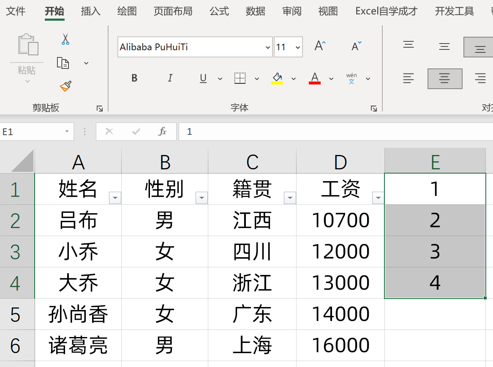
Task: Select middle vertical align icon
Action: coord(444,47)
